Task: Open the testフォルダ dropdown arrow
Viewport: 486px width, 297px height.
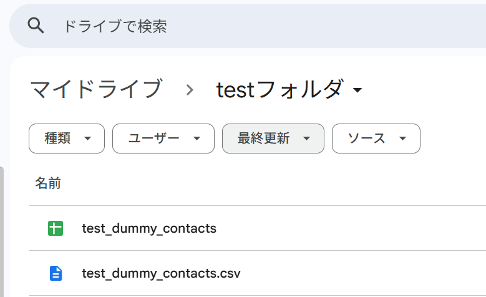Action: [x=357, y=90]
